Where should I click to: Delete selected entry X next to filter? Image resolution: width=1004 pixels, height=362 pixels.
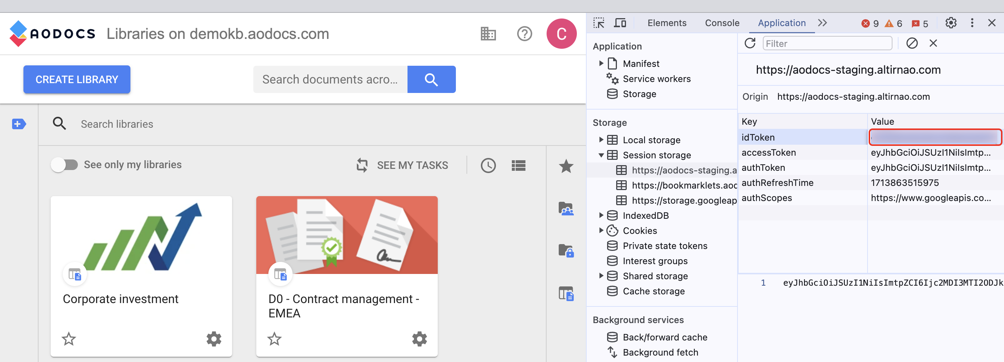point(933,43)
